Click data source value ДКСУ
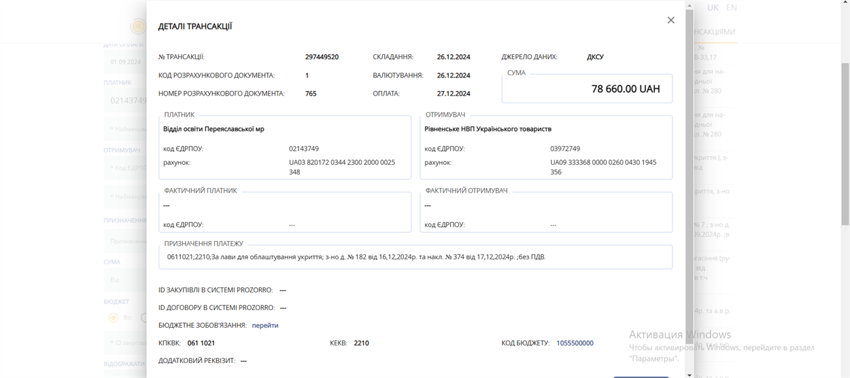 (x=595, y=57)
